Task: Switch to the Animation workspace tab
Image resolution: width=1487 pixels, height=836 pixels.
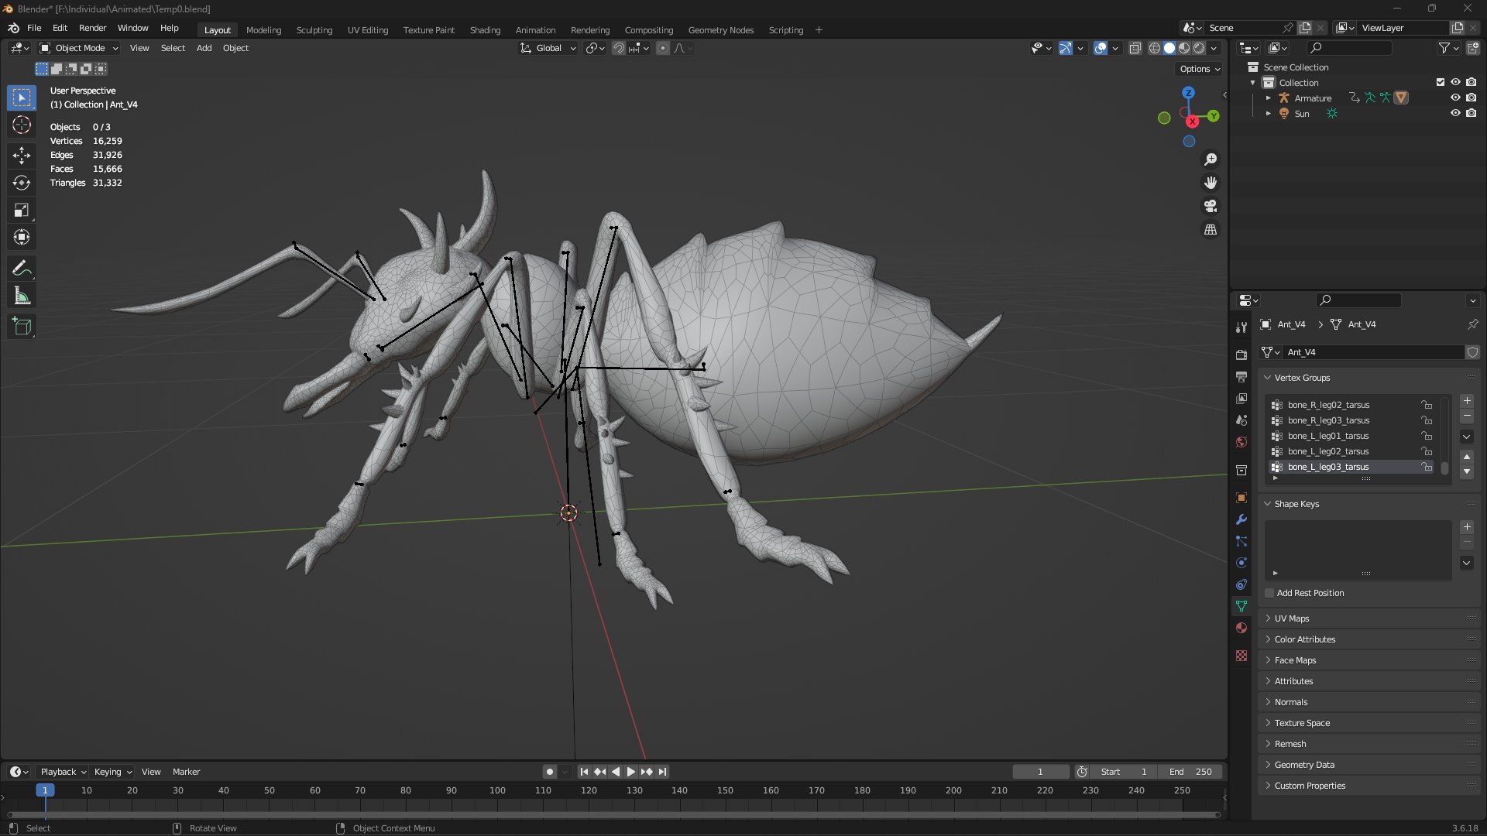Action: coord(535,30)
